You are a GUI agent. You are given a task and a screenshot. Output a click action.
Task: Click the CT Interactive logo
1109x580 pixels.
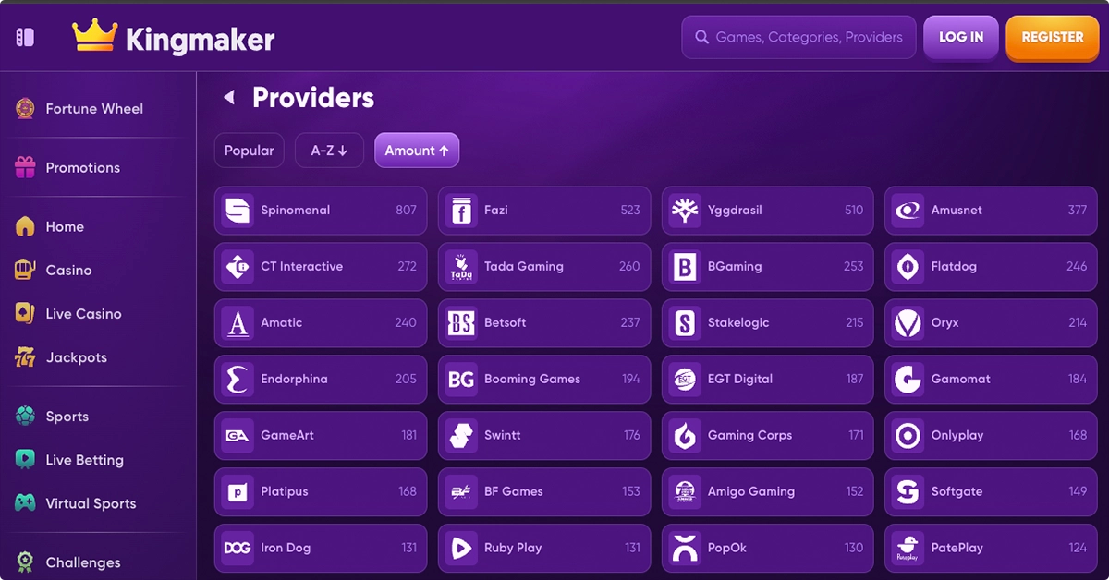point(238,266)
